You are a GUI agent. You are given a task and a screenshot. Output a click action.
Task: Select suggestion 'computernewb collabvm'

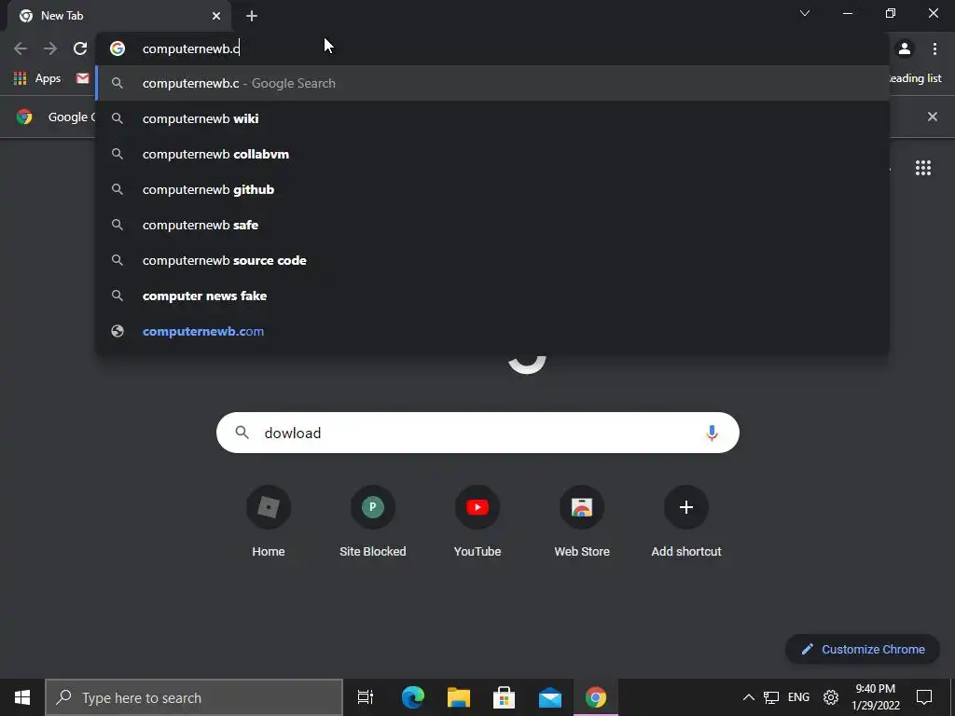492,154
